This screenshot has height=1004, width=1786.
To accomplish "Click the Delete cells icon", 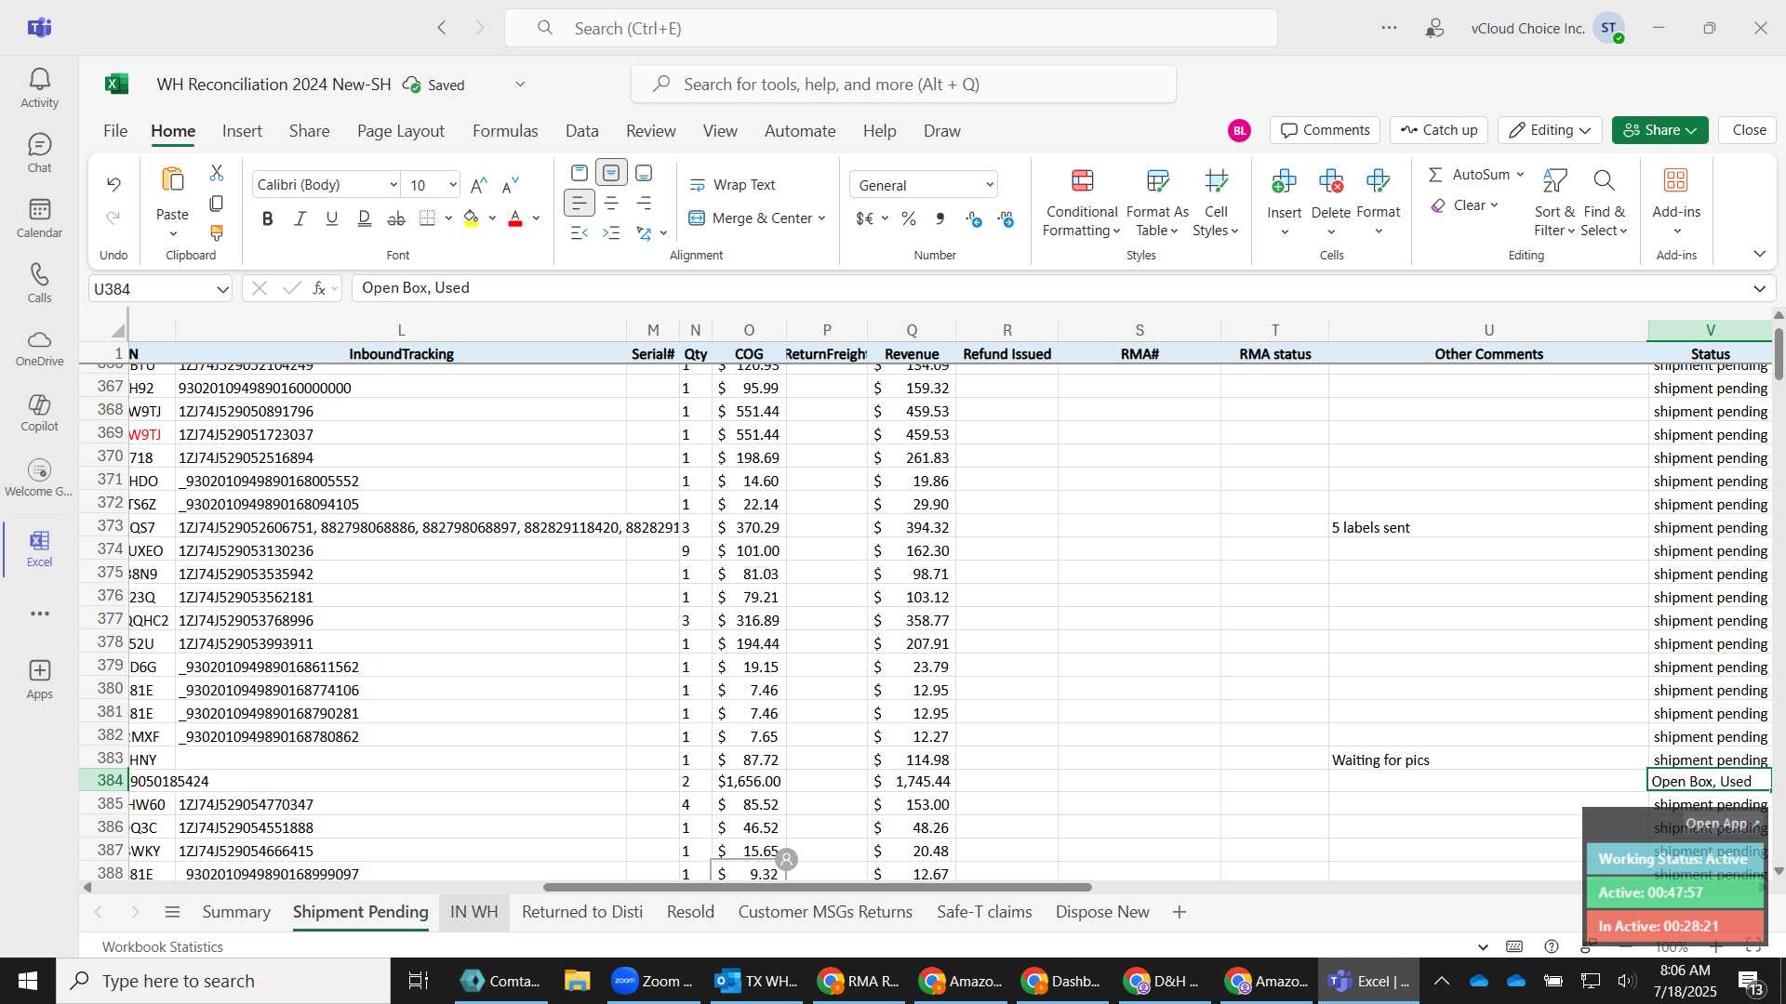I will pyautogui.click(x=1331, y=180).
